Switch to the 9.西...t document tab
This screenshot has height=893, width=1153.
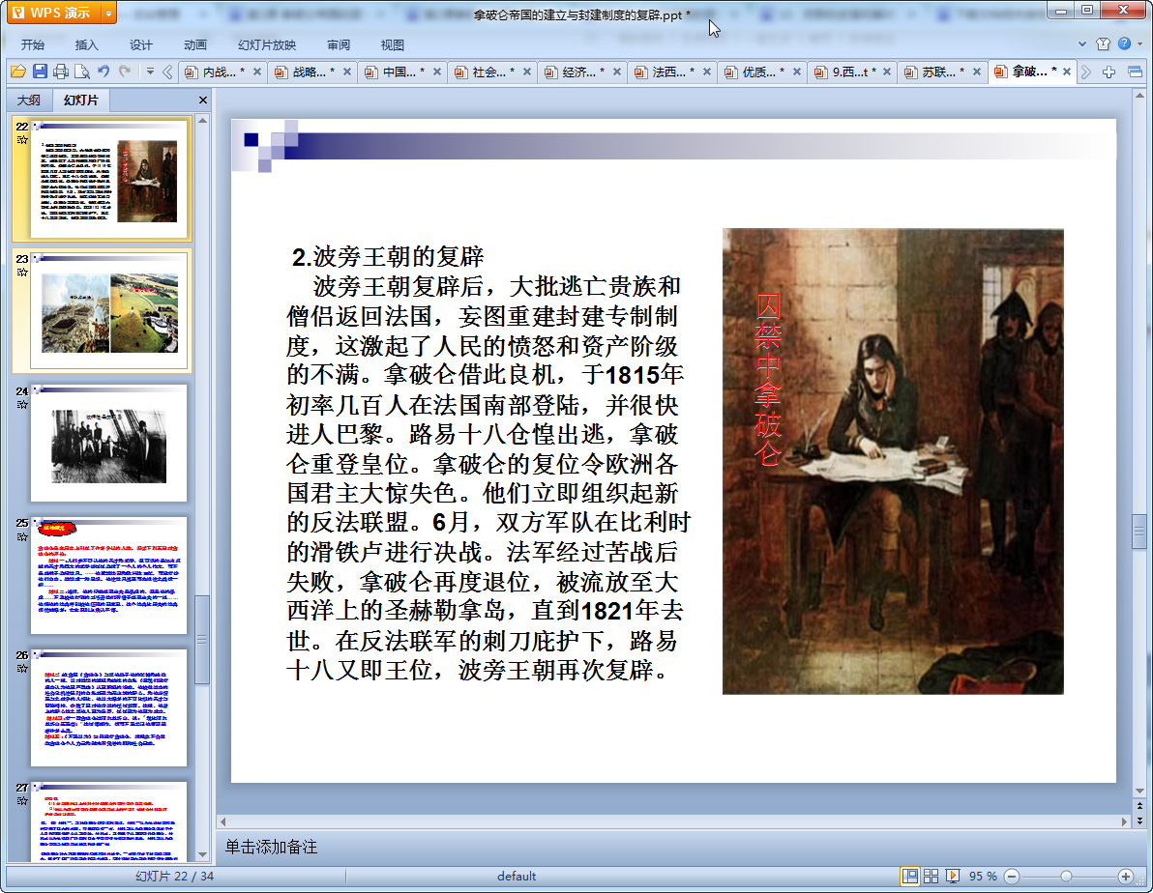(x=850, y=72)
